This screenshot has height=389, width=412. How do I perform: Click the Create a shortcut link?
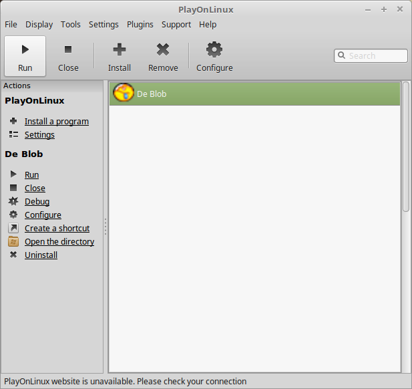click(x=57, y=229)
